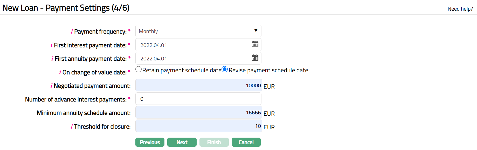
Task: Cancel the new loan wizard
Action: (x=246, y=142)
